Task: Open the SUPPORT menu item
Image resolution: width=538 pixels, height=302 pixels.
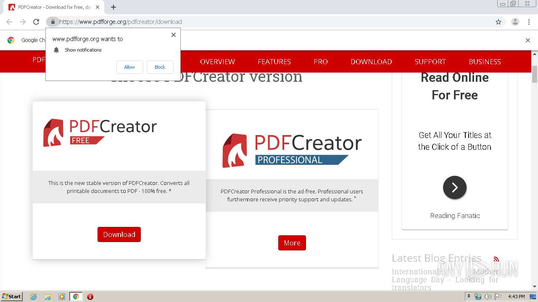Action: click(x=430, y=62)
